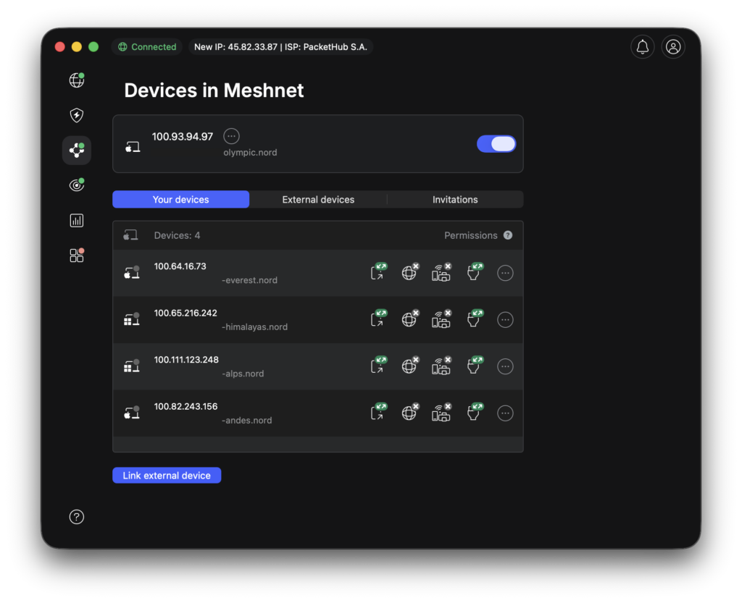Click the Permissions help question mark
Viewport: 742px width, 603px height.
point(508,235)
